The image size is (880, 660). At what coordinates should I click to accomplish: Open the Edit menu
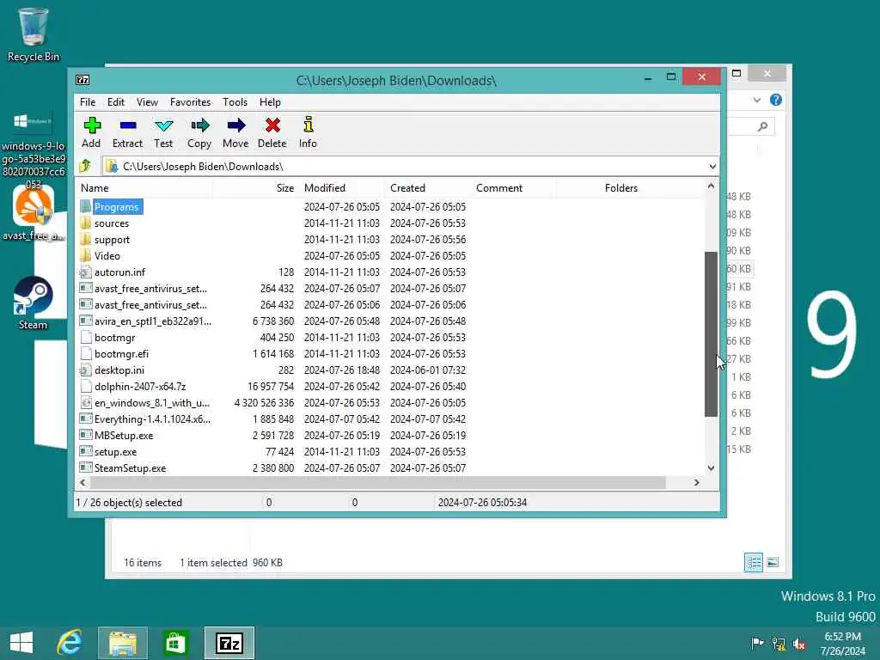(116, 102)
